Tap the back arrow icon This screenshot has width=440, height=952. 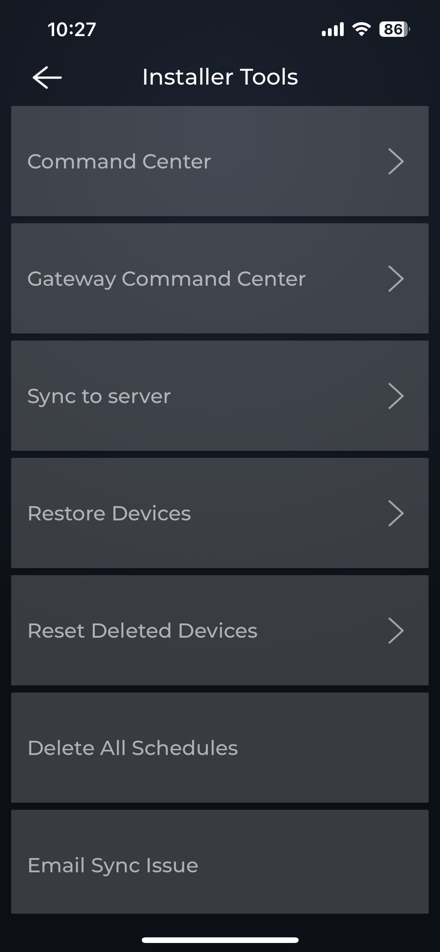[47, 77]
